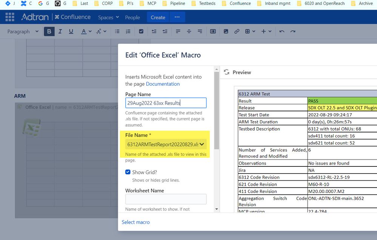This screenshot has width=377, height=240.
Task: Click the 'sdx6312-RL-22.5-19' cell
Action: coord(342,177)
